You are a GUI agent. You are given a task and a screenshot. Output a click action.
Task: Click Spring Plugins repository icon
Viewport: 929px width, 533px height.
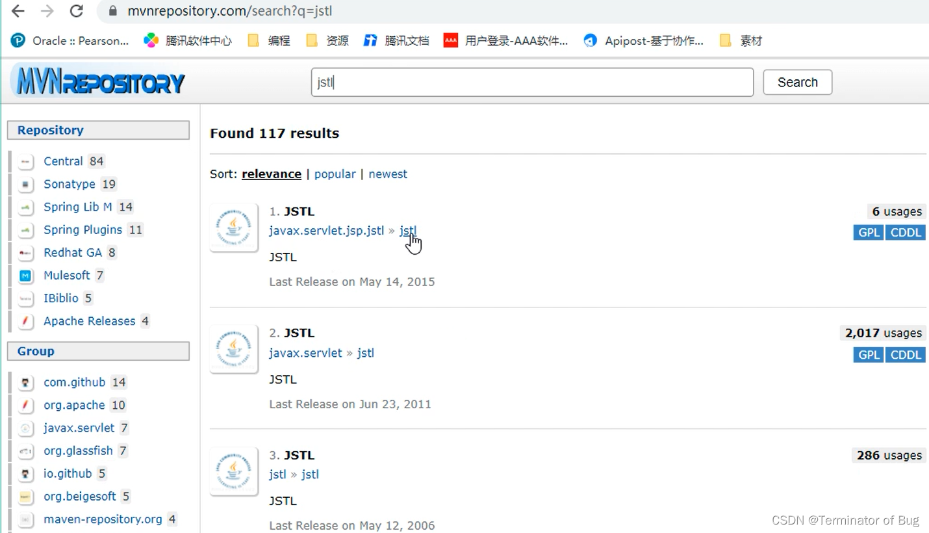click(25, 229)
